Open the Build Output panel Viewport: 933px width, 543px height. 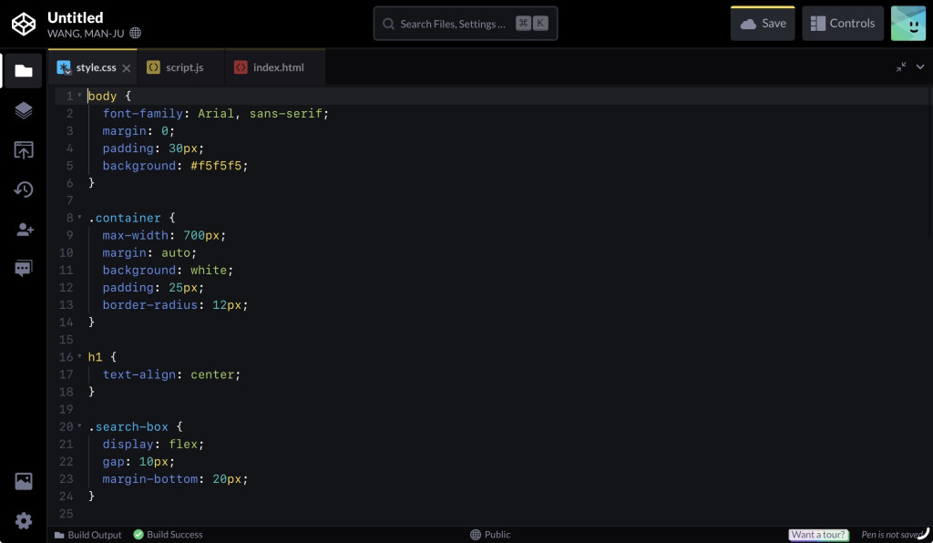pos(88,535)
